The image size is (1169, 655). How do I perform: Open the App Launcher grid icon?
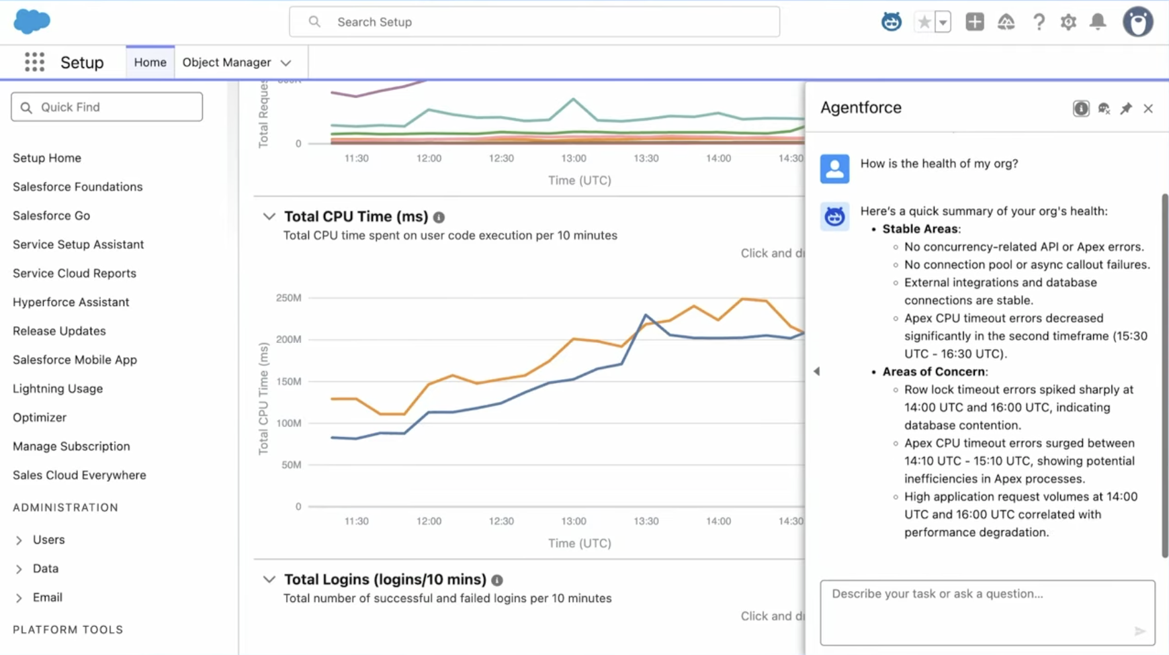pos(34,62)
